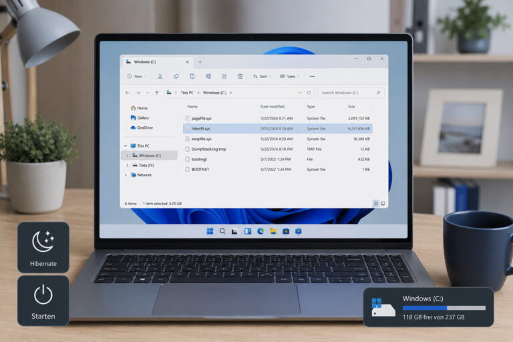
Task: Open Home in the navigation pane
Action: 139,108
